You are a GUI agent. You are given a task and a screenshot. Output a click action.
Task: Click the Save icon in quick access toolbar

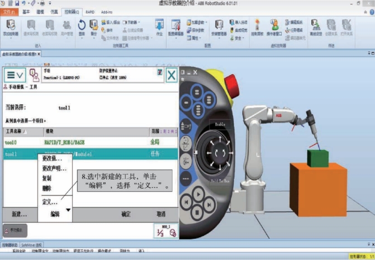(x=17, y=3)
